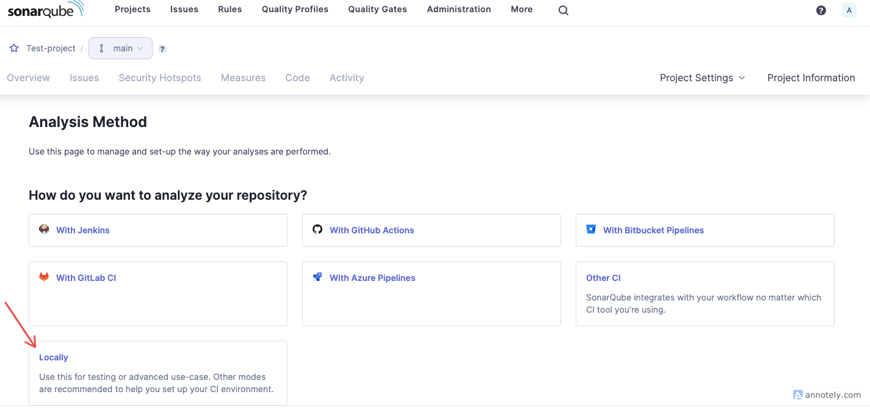Star the Test-project as favorite

pyautogui.click(x=13, y=48)
